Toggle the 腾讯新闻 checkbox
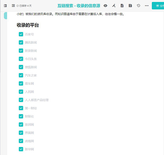Image resolution: width=164 pixels, height=155 pixels. pos(21,42)
